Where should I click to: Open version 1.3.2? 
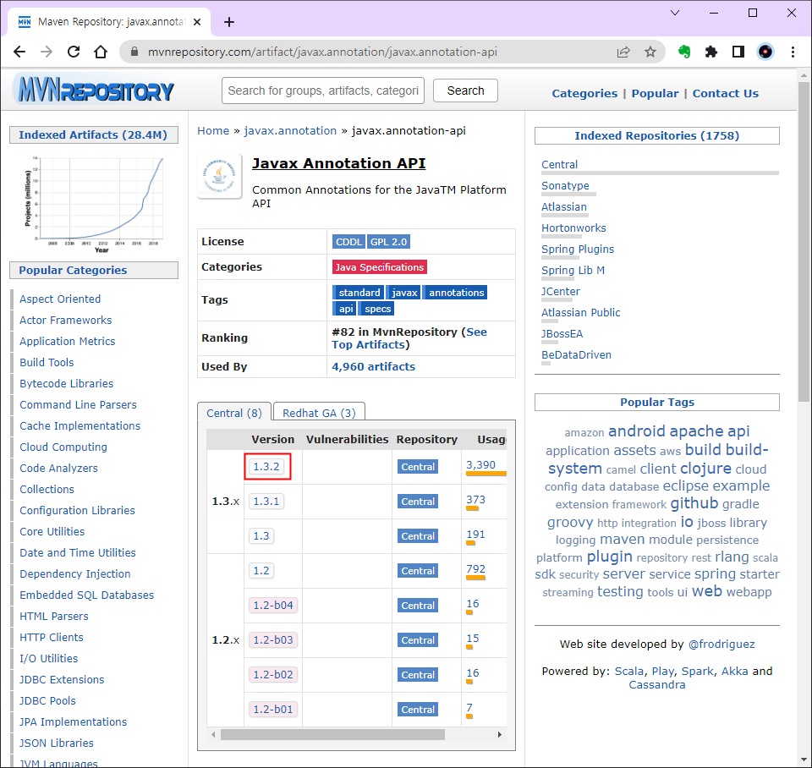pyautogui.click(x=266, y=467)
